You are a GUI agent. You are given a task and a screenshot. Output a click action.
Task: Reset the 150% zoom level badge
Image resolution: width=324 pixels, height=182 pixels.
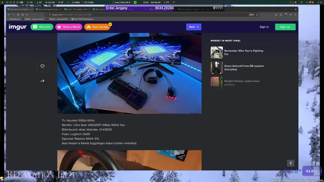tap(251, 15)
